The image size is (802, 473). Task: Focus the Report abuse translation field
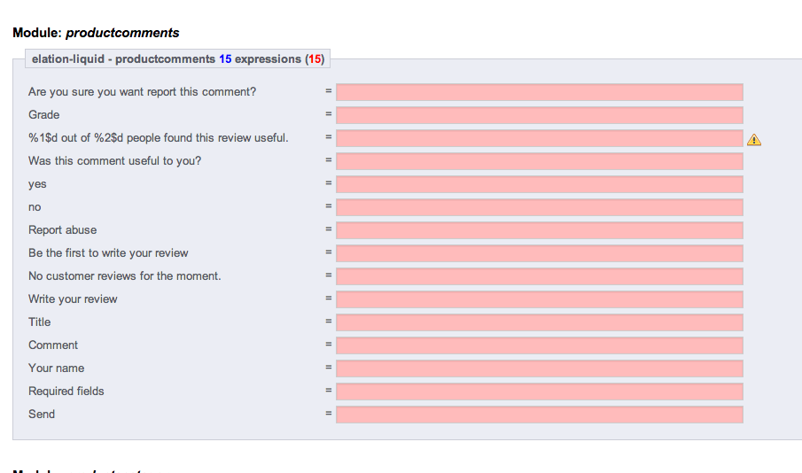click(x=539, y=230)
